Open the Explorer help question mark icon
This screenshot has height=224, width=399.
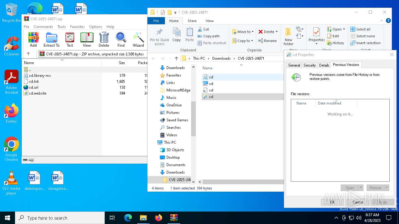point(388,21)
